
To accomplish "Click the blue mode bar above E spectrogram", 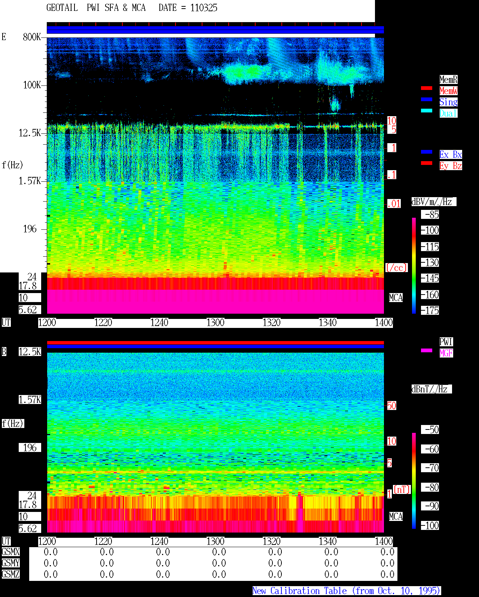I will coord(216,30).
